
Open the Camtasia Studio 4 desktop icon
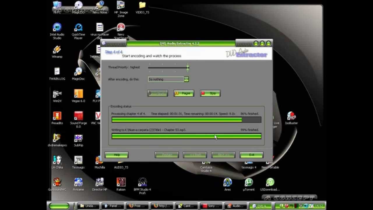206,166
